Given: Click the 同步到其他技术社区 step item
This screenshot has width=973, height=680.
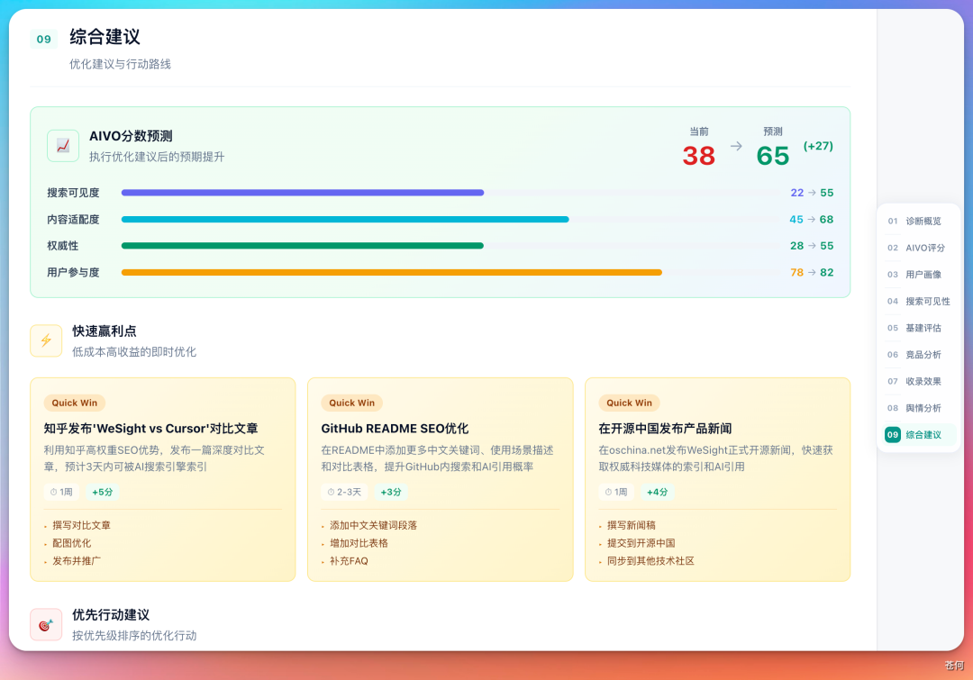Looking at the screenshot, I should [x=650, y=561].
